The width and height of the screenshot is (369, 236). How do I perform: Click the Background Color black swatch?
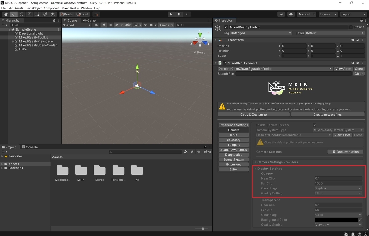[x=336, y=220]
